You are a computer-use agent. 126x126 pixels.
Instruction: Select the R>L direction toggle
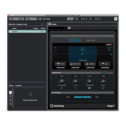coord(105,73)
